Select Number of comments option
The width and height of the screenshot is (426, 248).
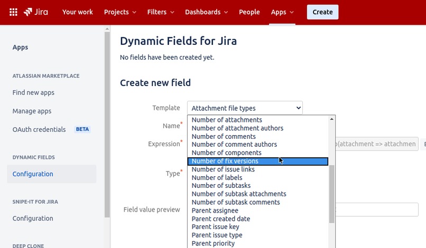[x=258, y=137]
